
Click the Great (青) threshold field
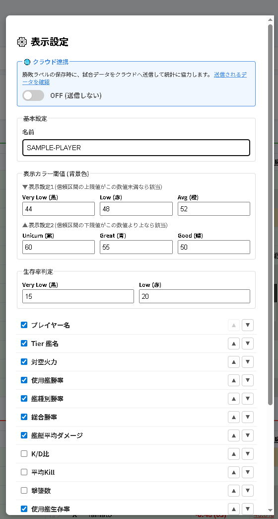[x=136, y=247]
